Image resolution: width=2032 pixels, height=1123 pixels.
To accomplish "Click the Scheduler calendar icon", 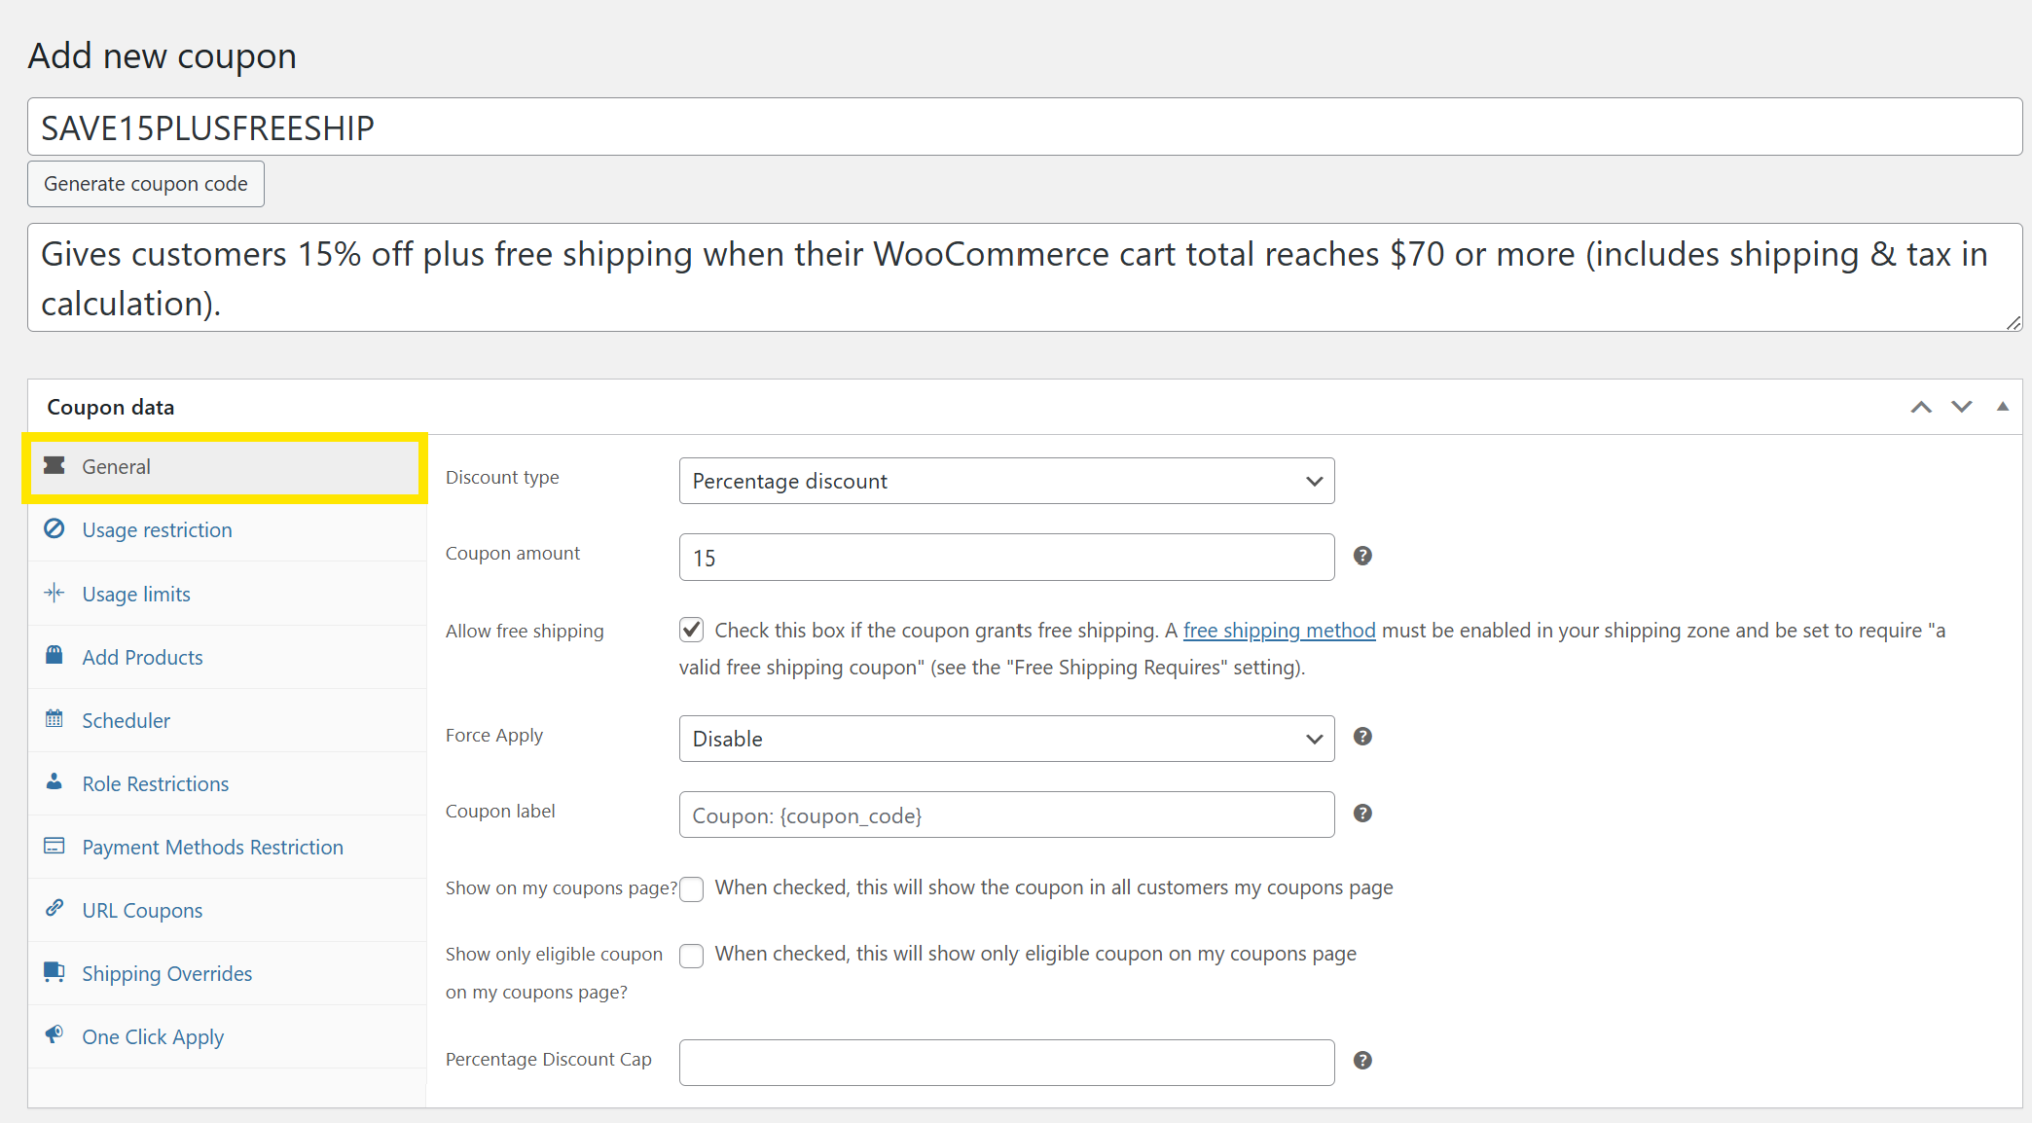I will (x=54, y=719).
